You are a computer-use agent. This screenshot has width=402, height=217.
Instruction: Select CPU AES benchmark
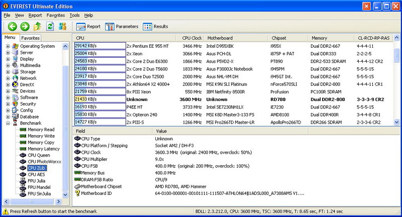pyautogui.click(x=36, y=174)
